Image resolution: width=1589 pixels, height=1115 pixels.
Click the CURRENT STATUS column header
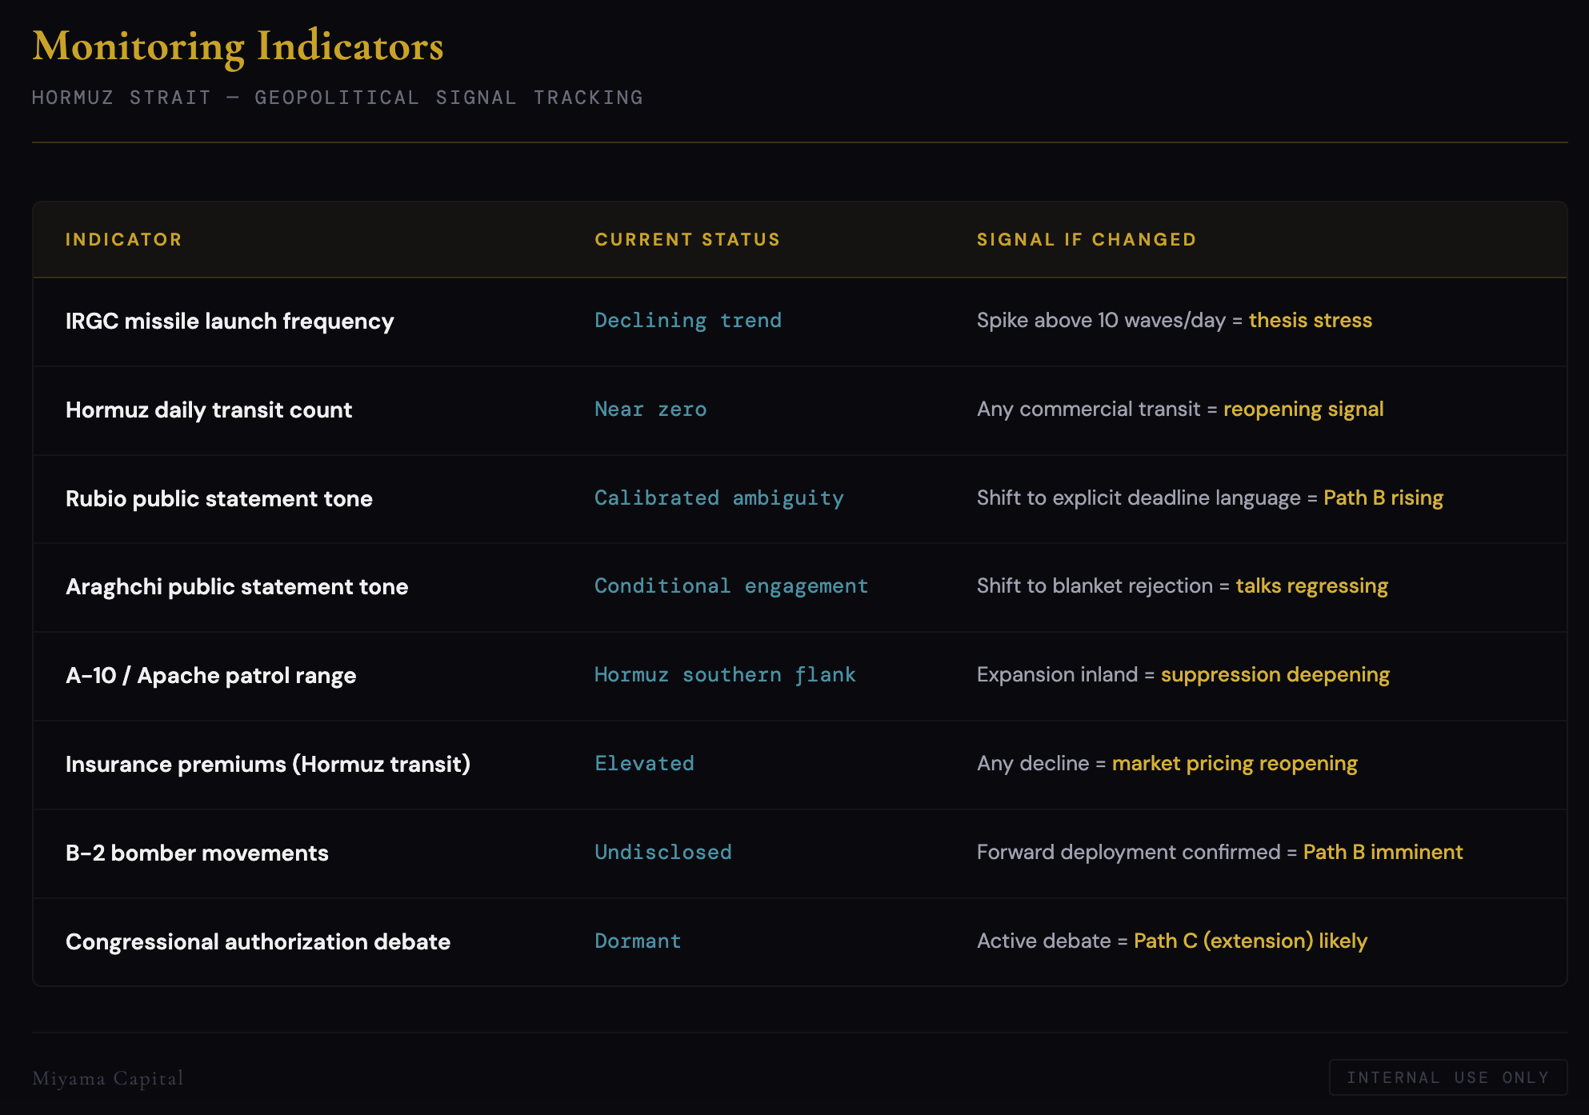[x=686, y=240]
